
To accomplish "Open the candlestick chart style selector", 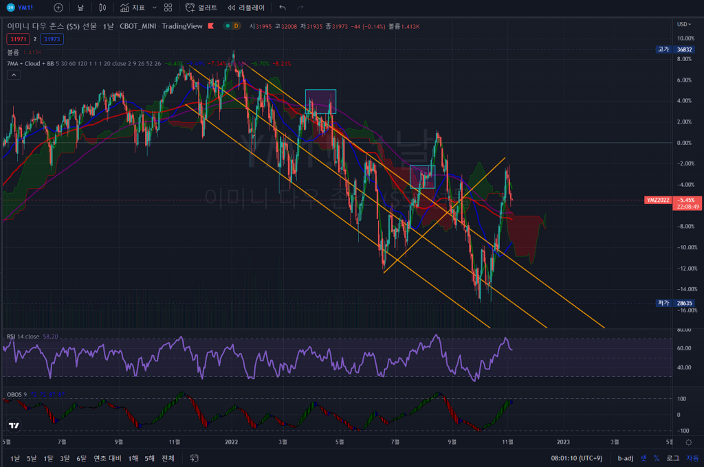I will [102, 8].
